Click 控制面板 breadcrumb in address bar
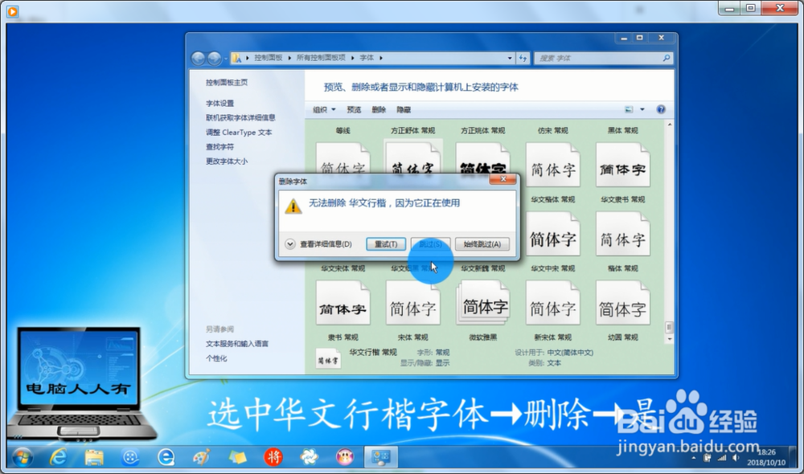The height and width of the screenshot is (474, 804). point(269,58)
